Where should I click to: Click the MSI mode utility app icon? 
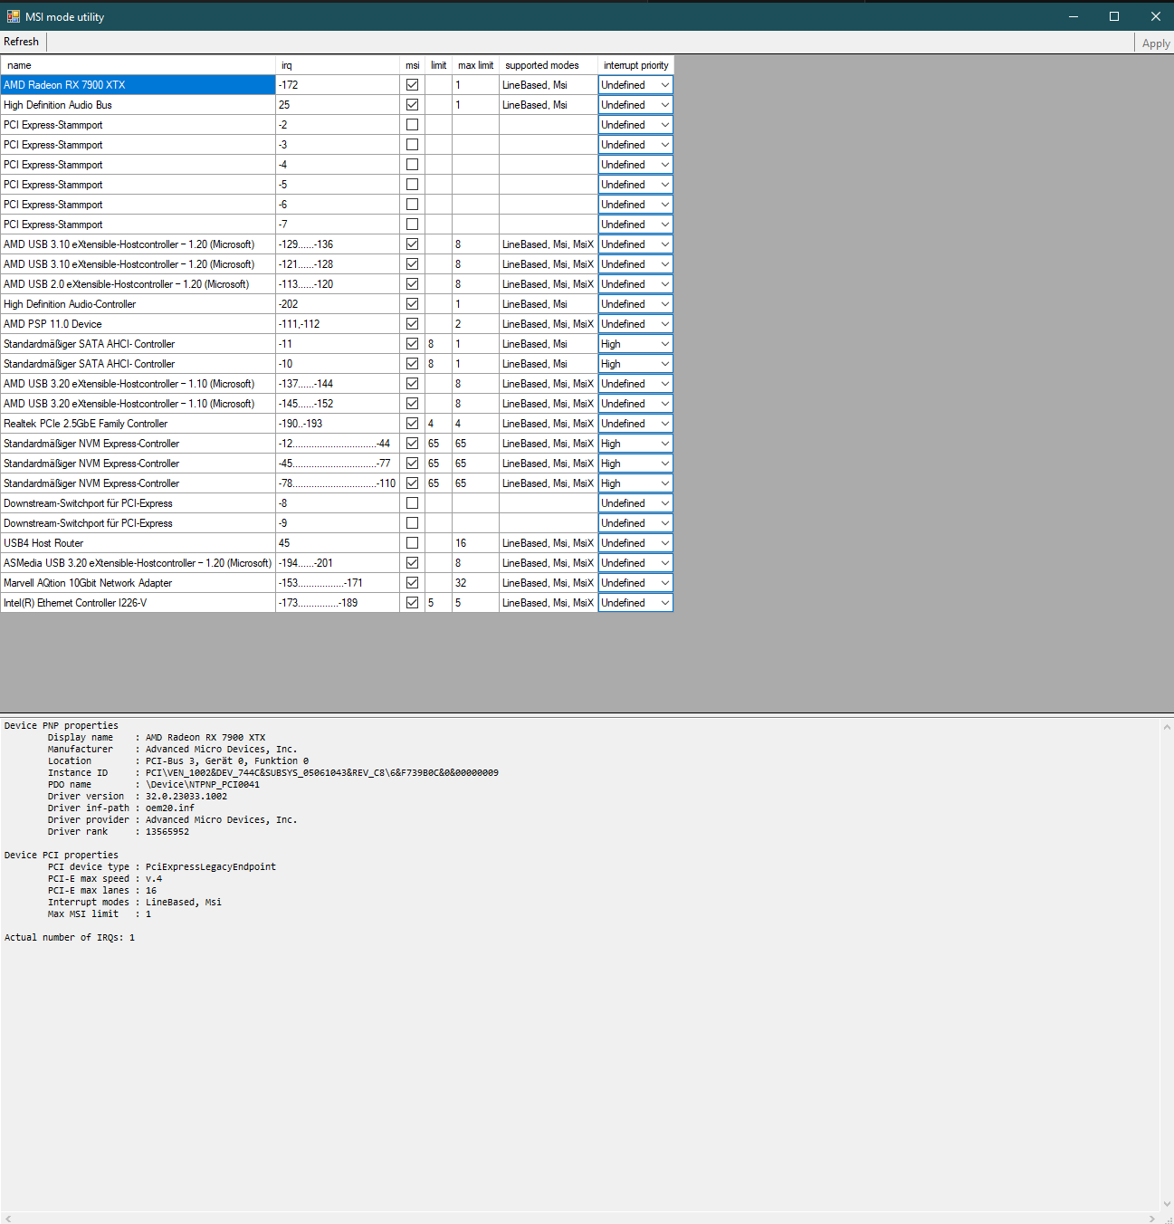pos(13,16)
